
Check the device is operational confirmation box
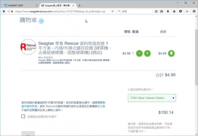coord(23,116)
